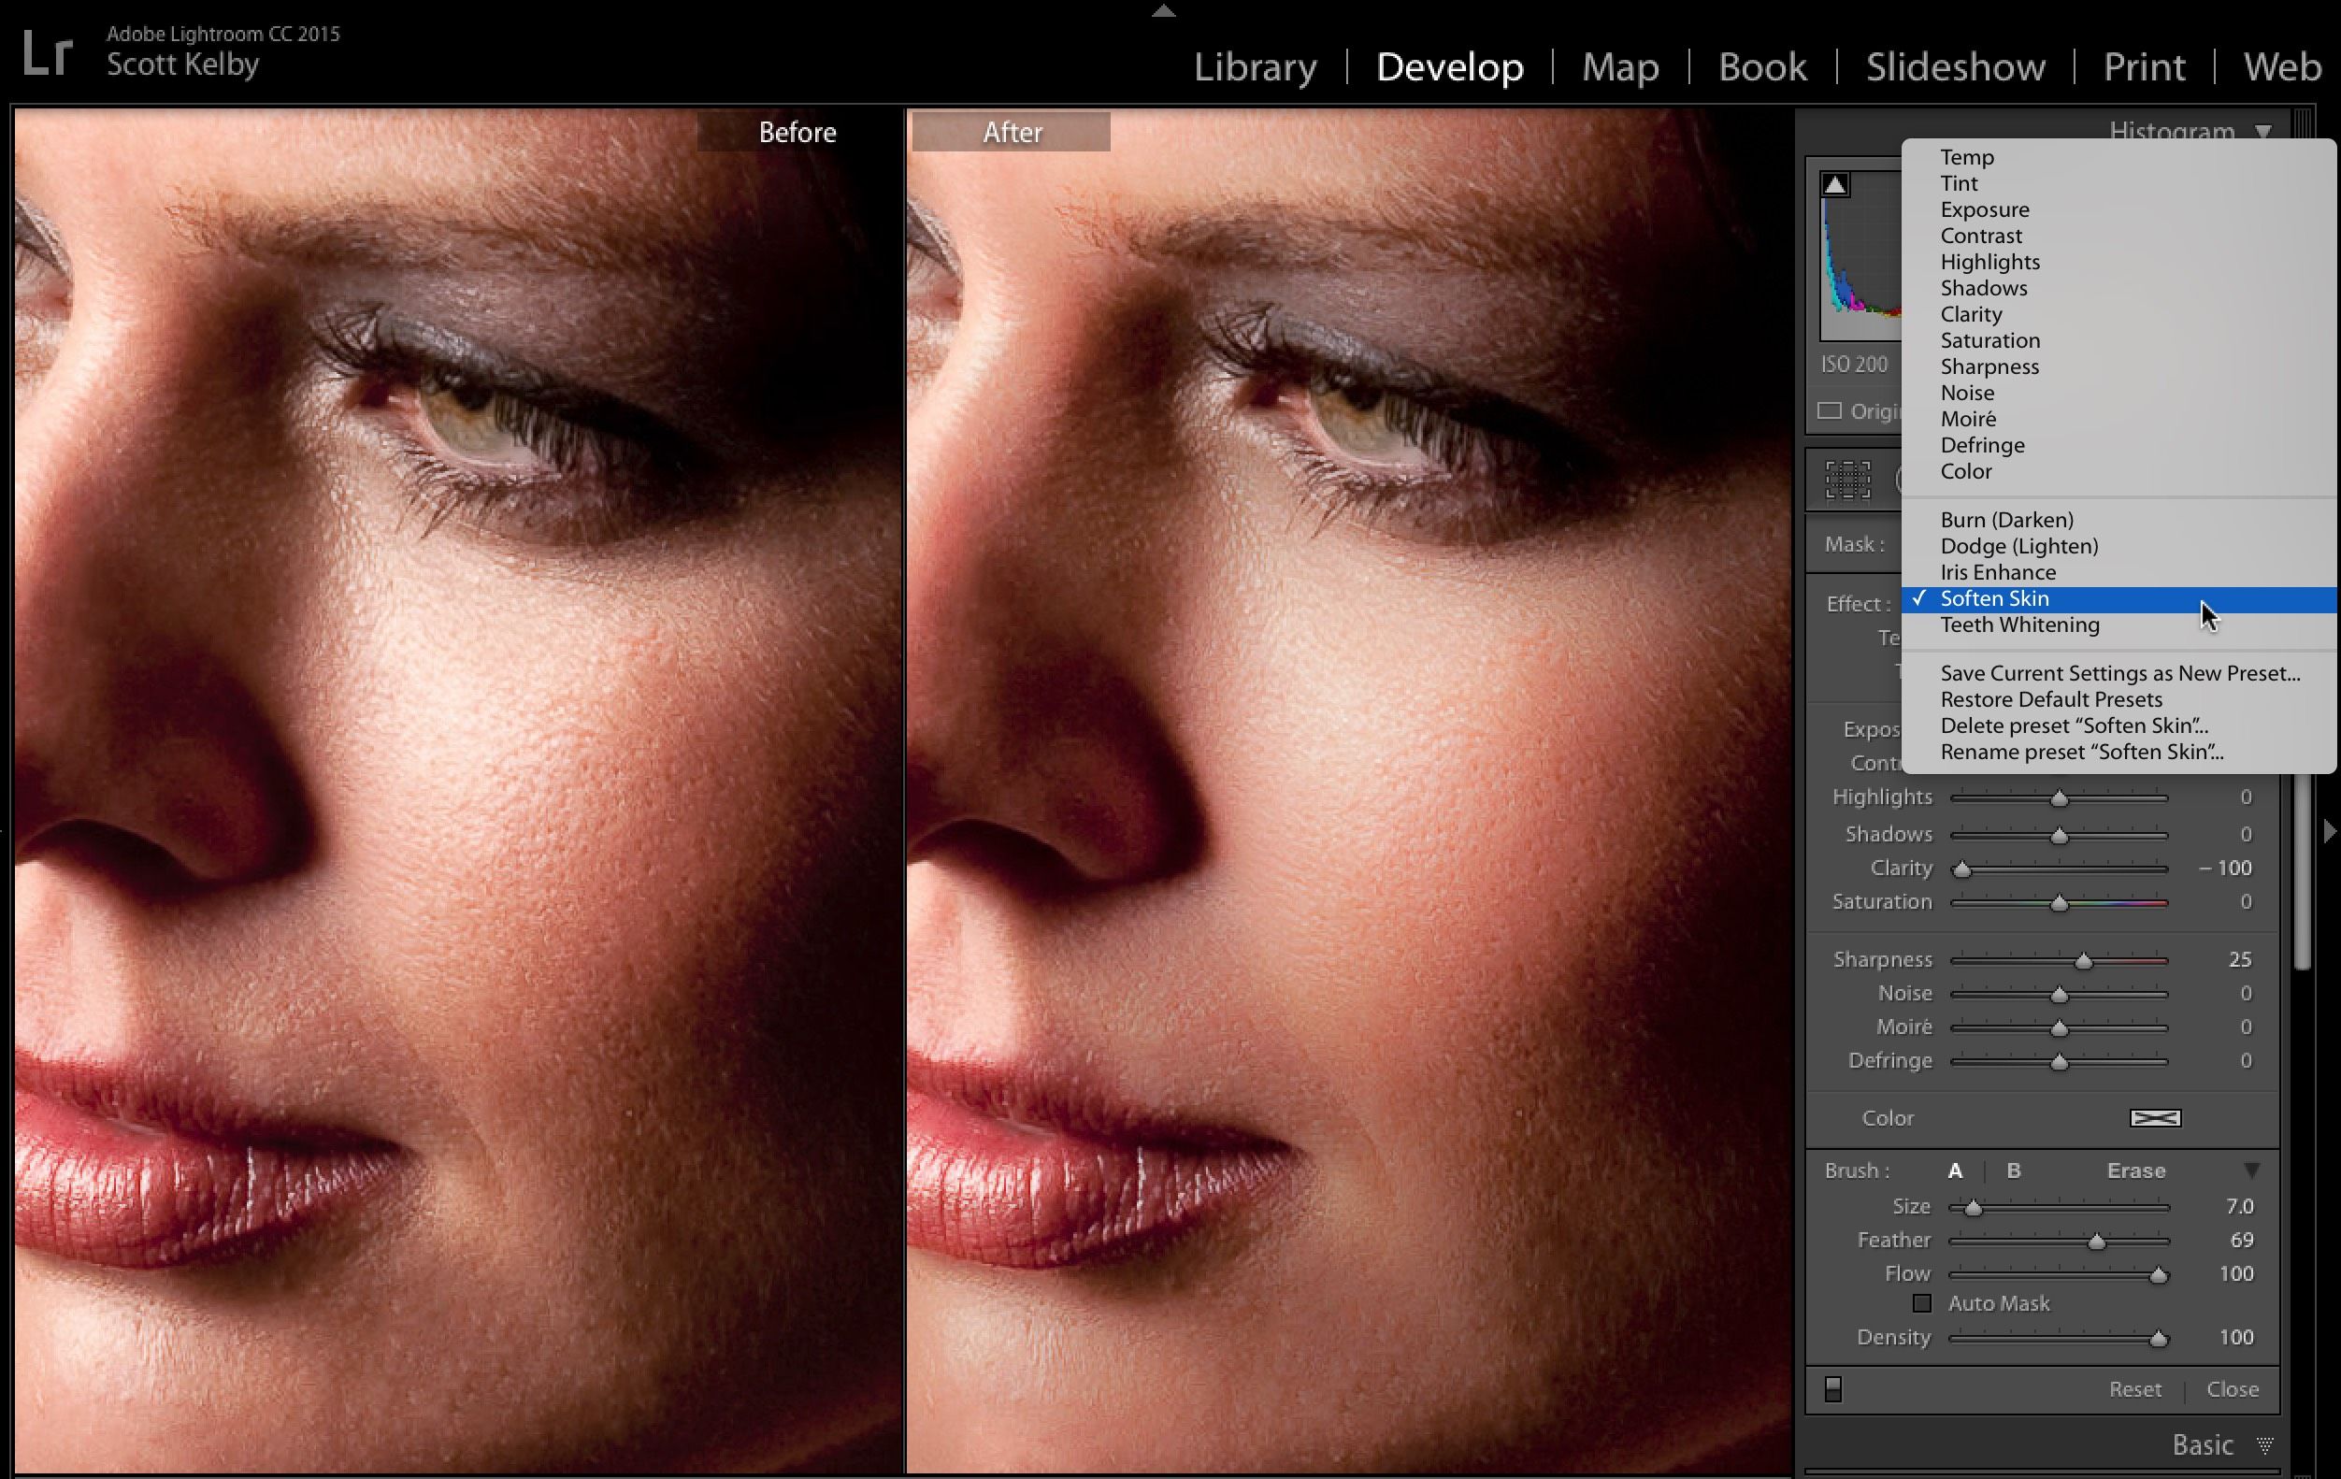2341x1479 pixels.
Task: Click Reset for the adjustment brush
Action: (x=2135, y=1389)
